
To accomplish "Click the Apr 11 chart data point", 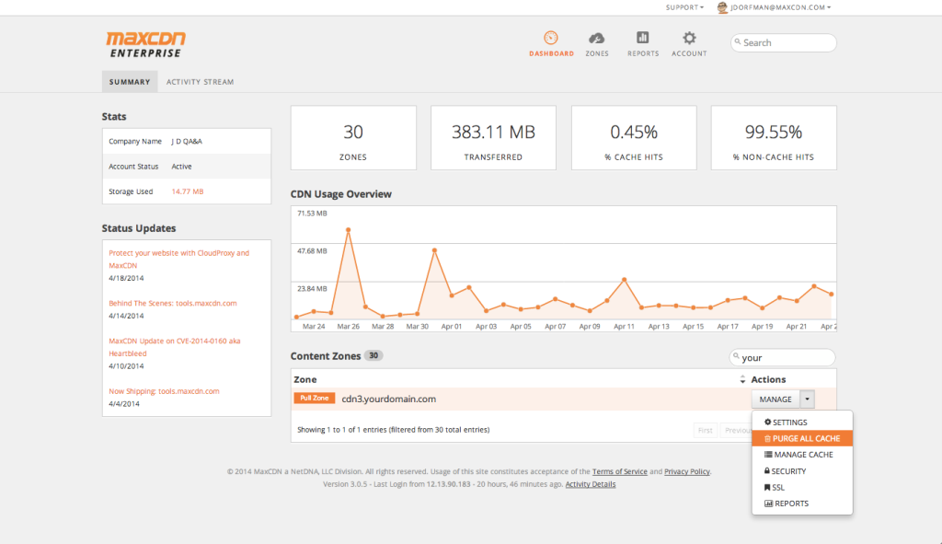I will point(625,280).
